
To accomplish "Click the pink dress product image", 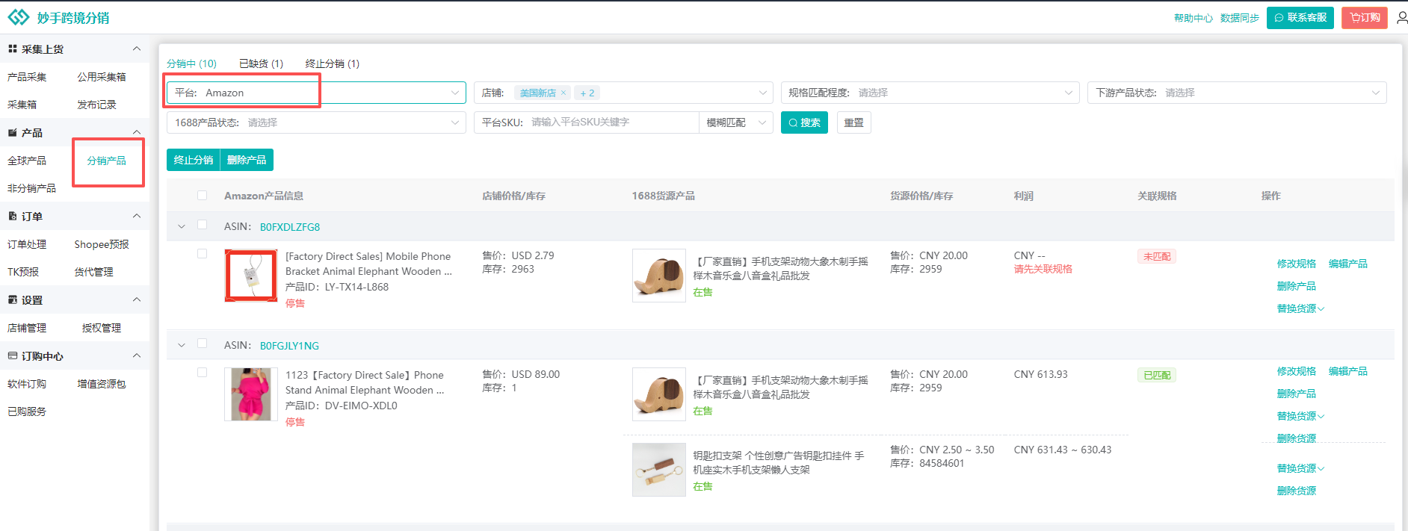I will point(251,394).
